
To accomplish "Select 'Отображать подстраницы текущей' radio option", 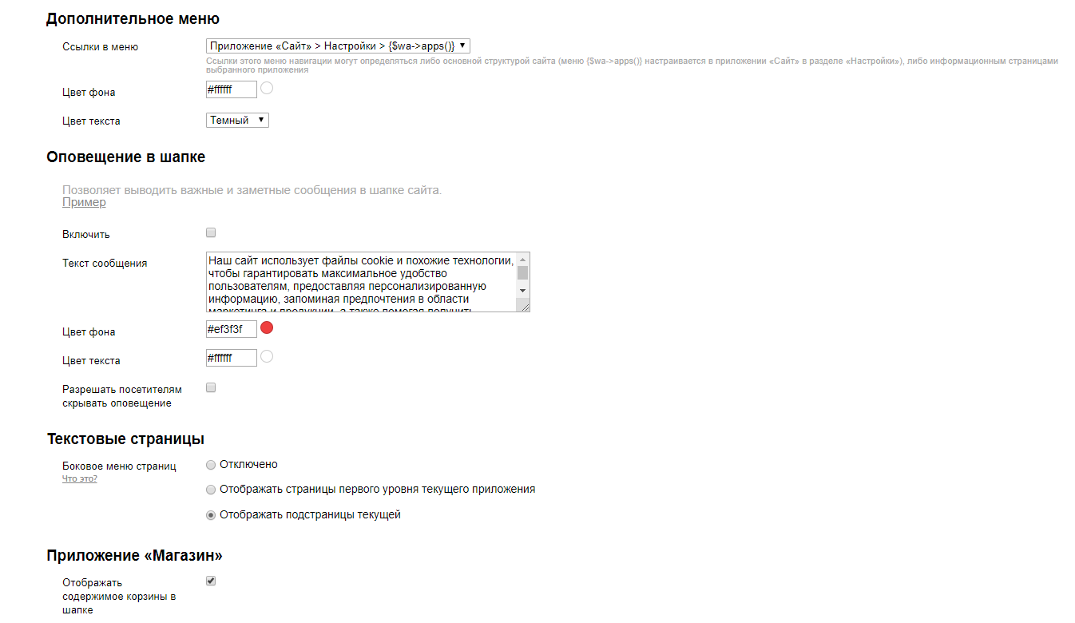I will click(x=211, y=515).
